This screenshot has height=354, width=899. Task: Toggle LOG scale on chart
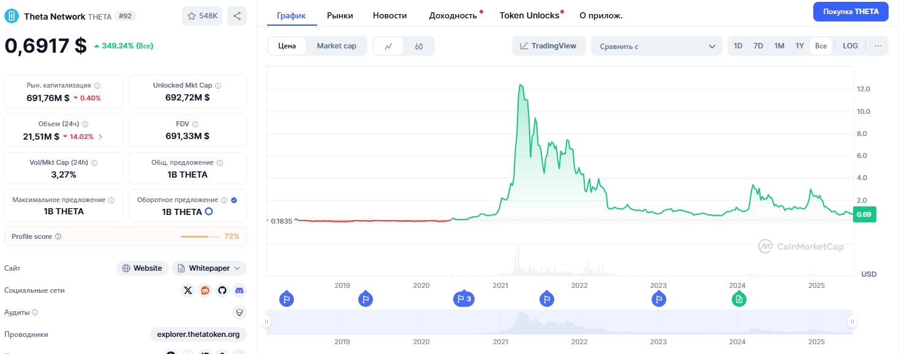click(x=850, y=46)
